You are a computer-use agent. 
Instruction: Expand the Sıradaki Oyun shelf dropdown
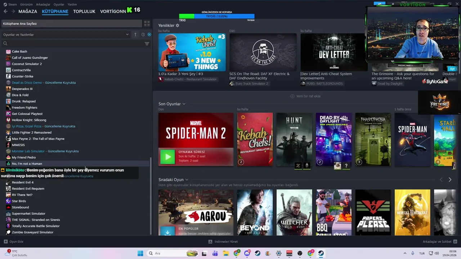coord(187,180)
